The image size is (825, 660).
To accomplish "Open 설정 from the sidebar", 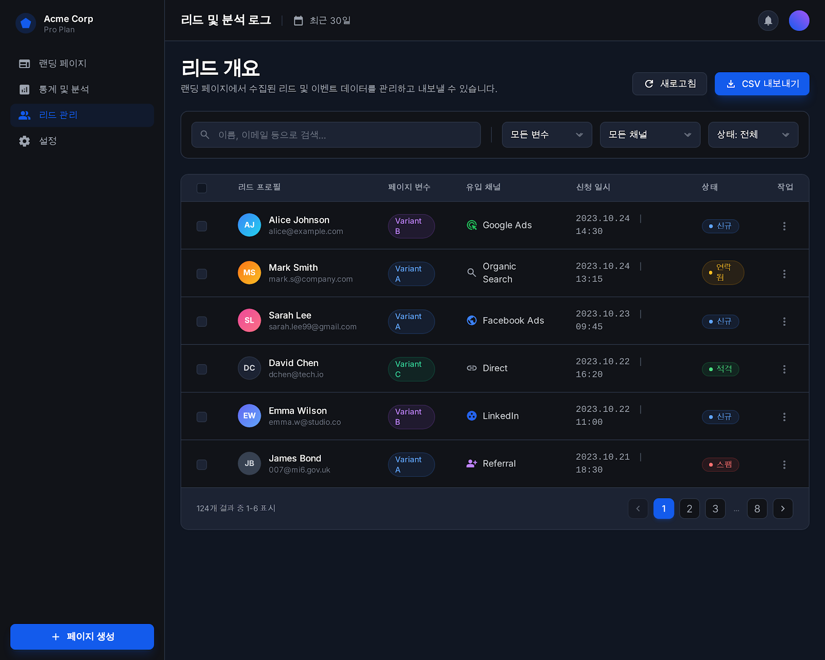I will [48, 141].
